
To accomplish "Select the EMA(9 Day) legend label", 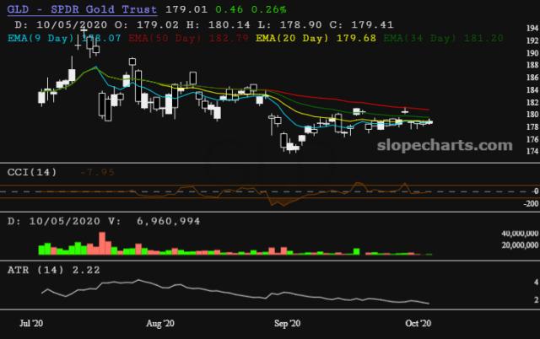I will (x=41, y=38).
